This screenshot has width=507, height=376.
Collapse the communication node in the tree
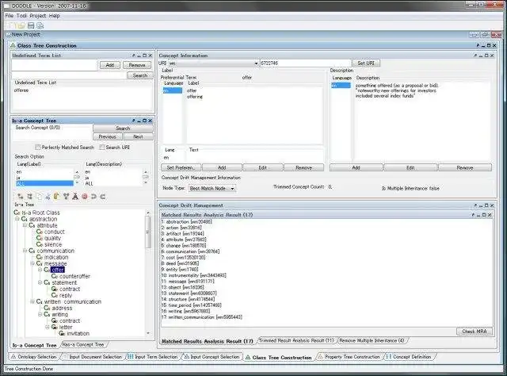(x=25, y=251)
